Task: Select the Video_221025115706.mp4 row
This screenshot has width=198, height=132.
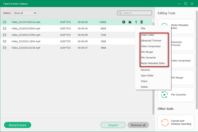Action: pos(68,35)
